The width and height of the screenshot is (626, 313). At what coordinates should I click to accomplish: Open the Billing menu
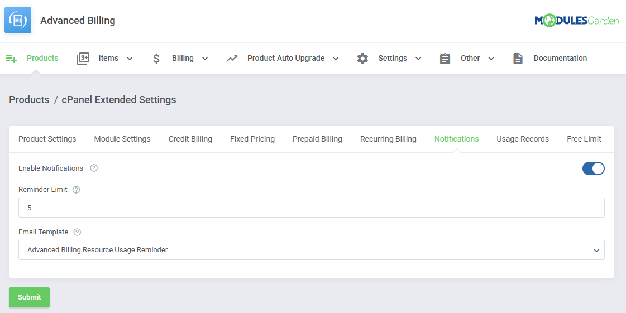[x=183, y=58]
